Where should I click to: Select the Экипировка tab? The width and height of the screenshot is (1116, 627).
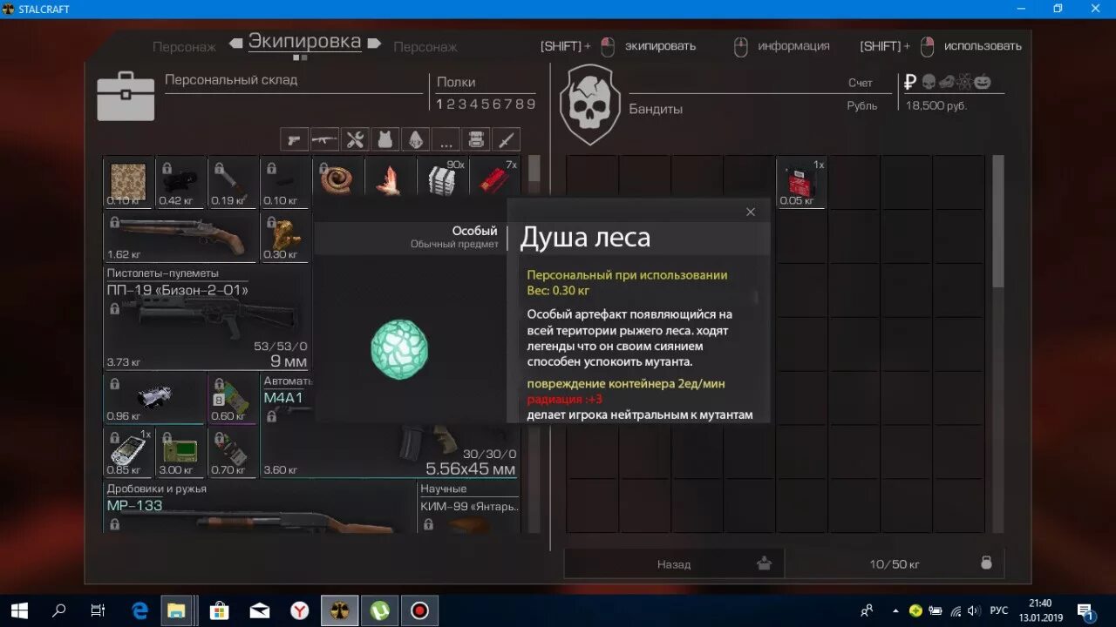tap(304, 41)
